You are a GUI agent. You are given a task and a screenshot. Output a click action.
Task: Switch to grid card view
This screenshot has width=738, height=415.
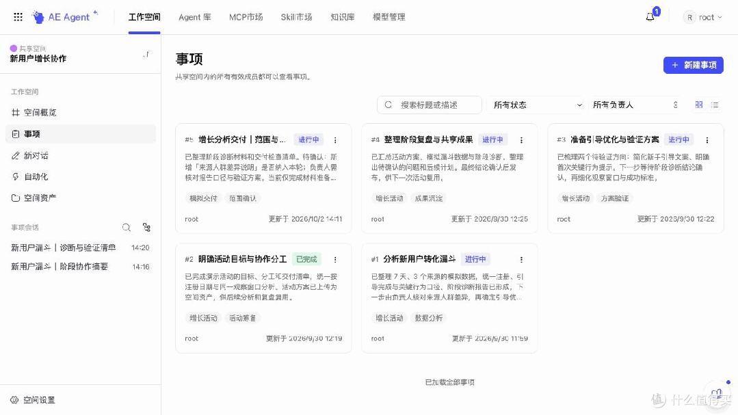(x=699, y=105)
